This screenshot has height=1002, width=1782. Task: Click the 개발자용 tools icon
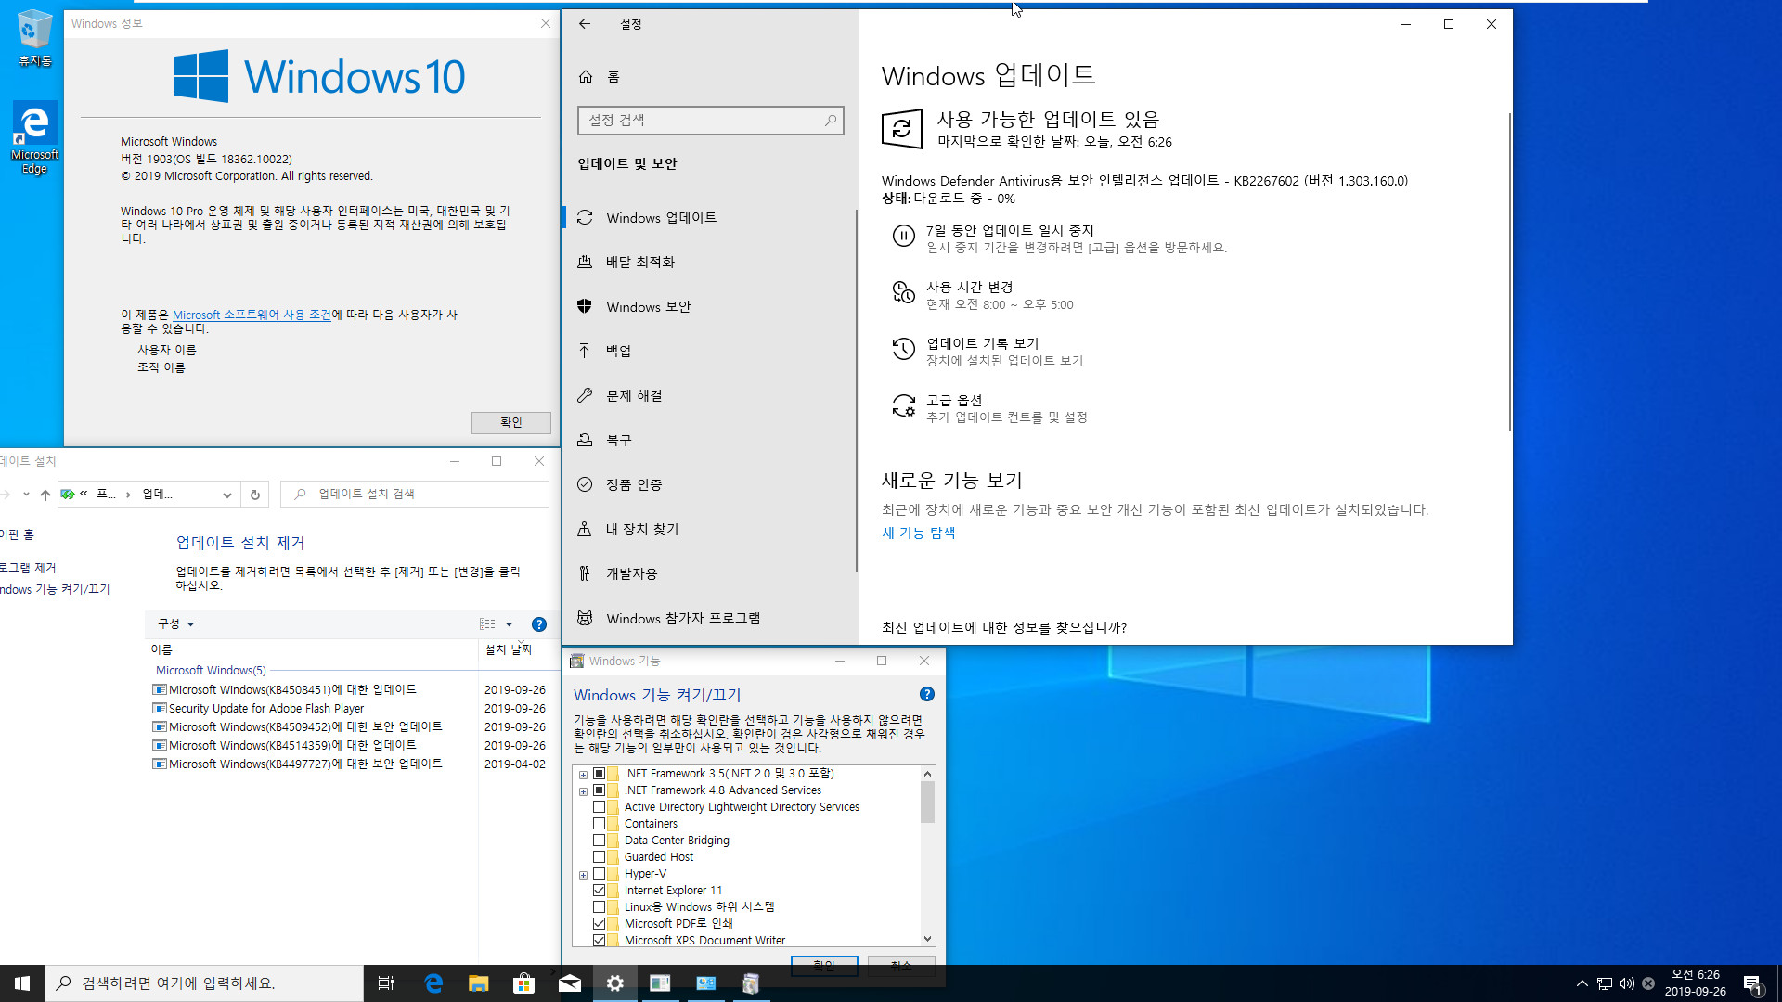[585, 573]
